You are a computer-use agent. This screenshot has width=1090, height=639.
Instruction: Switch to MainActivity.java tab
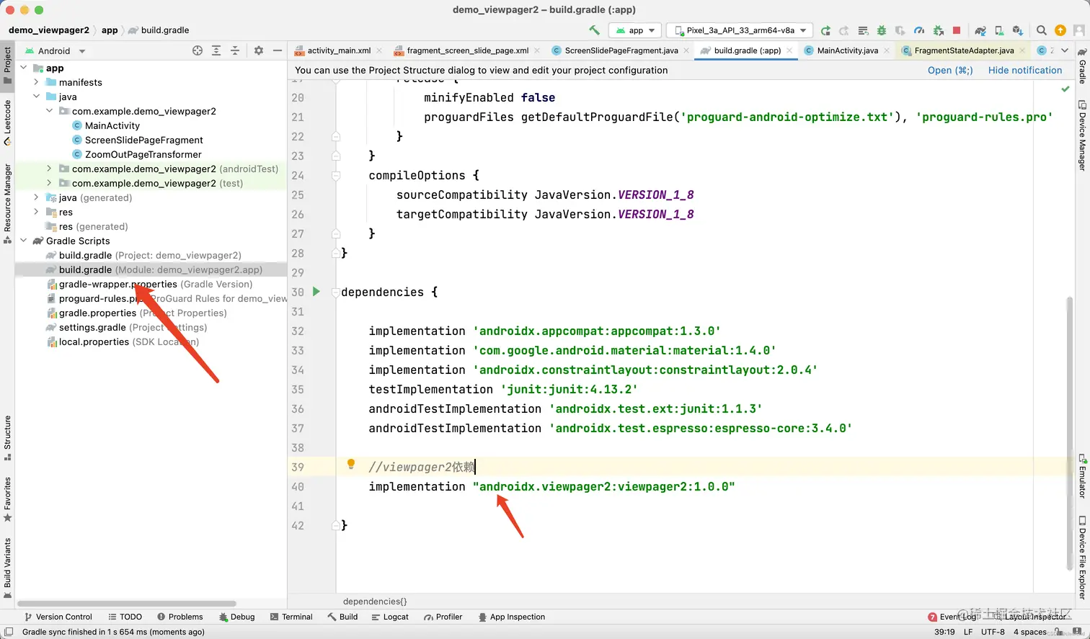847,50
